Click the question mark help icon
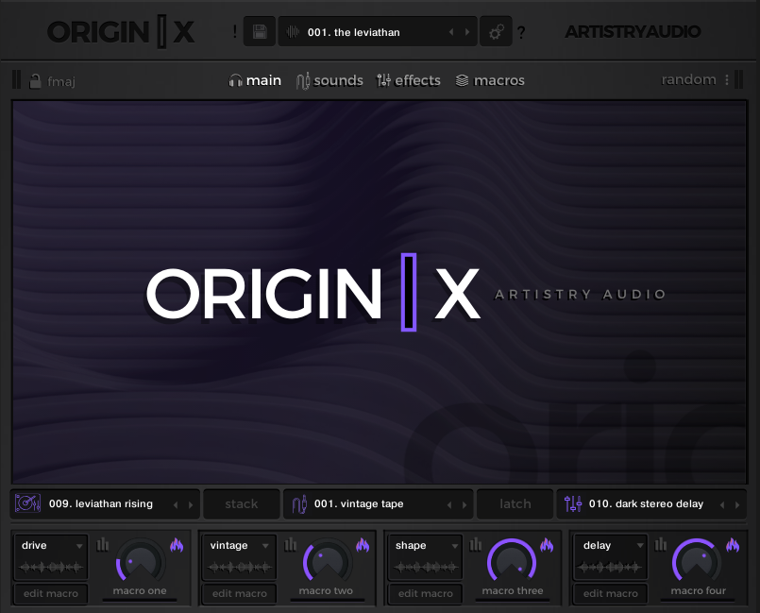Screen dimensions: 760x613 tap(521, 31)
